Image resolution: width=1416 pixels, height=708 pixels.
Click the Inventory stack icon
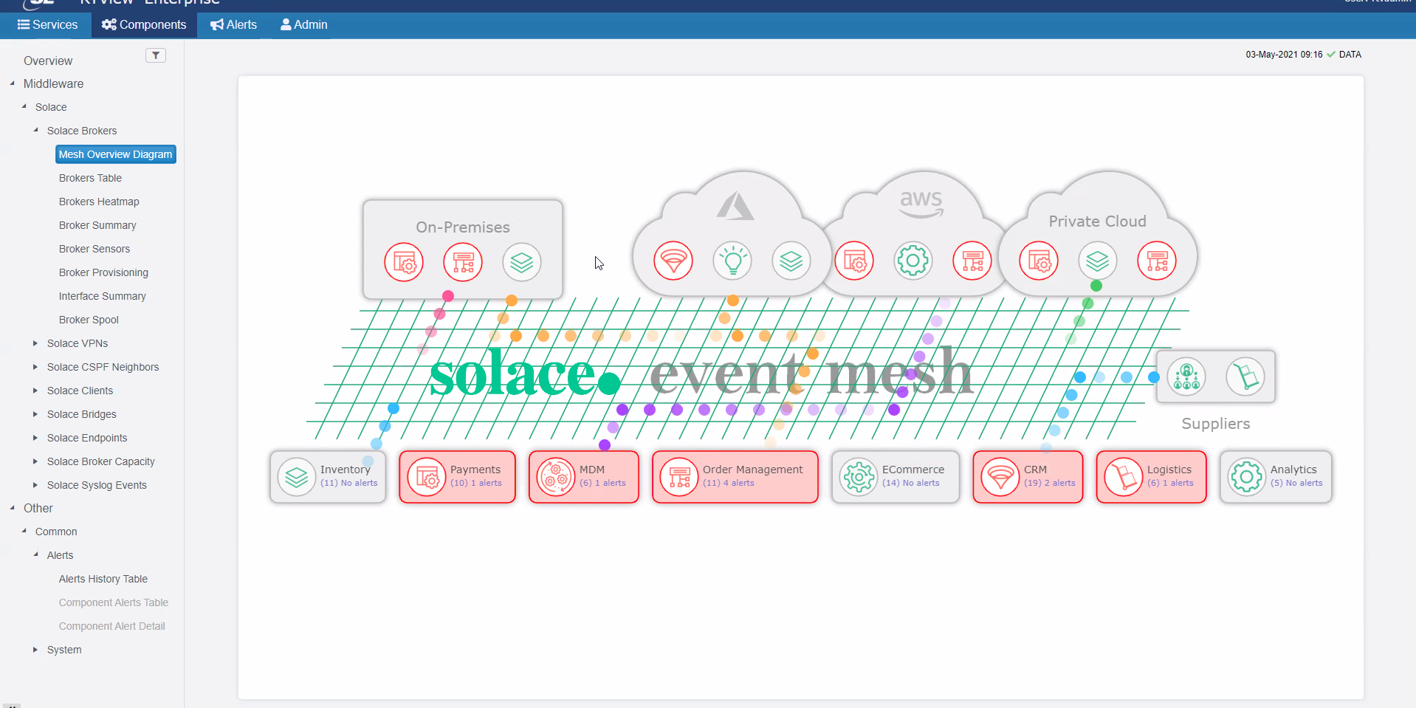point(295,477)
